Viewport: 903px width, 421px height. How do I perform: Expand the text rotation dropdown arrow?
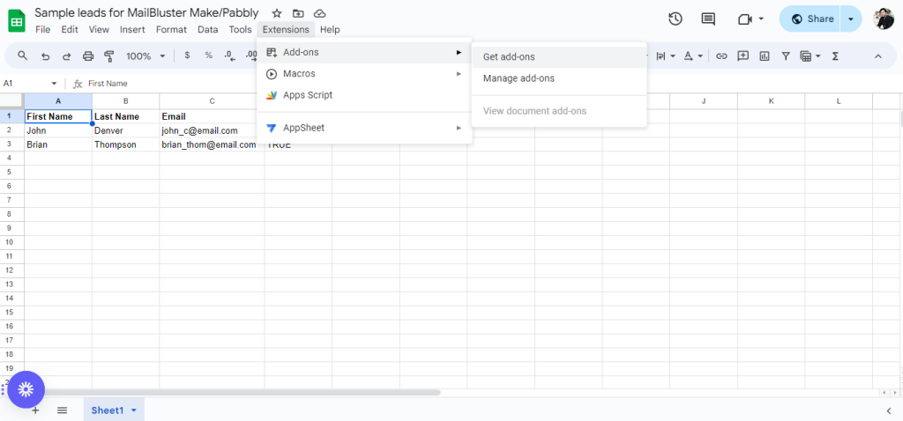[x=701, y=56]
